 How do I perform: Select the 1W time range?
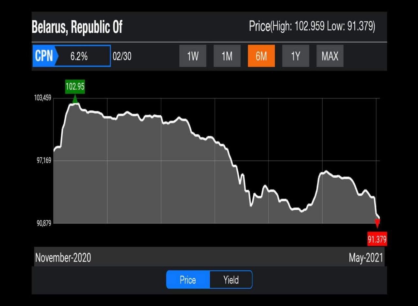coord(193,56)
